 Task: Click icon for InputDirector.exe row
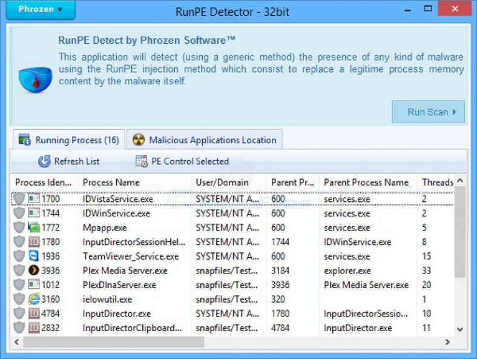[34, 314]
